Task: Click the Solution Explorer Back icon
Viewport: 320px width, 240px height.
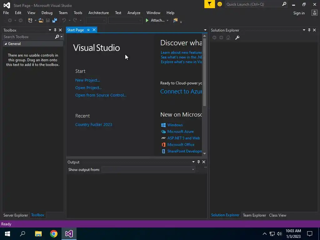Action: point(214,37)
